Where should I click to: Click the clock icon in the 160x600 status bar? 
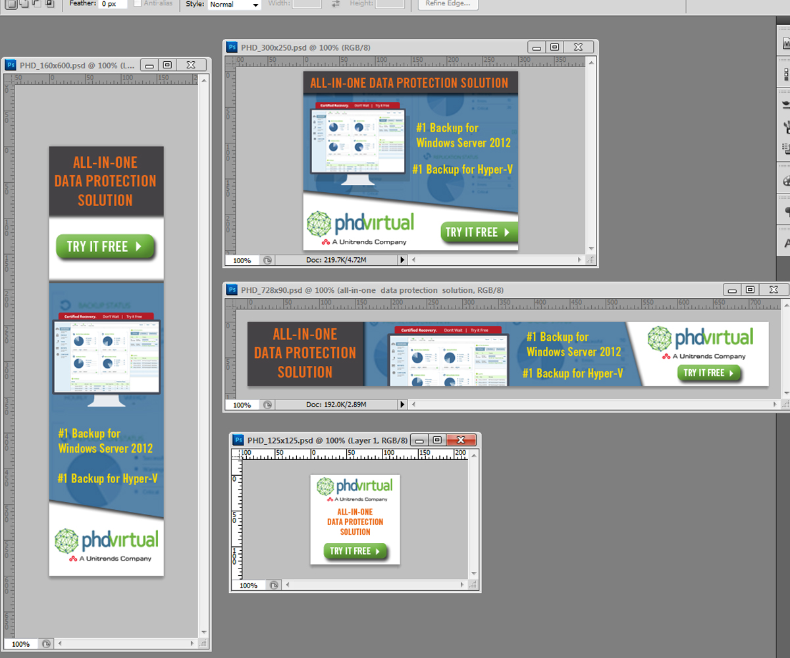(x=45, y=644)
